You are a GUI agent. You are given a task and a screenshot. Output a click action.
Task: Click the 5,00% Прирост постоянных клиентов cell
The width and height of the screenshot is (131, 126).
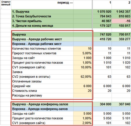point(82,53)
